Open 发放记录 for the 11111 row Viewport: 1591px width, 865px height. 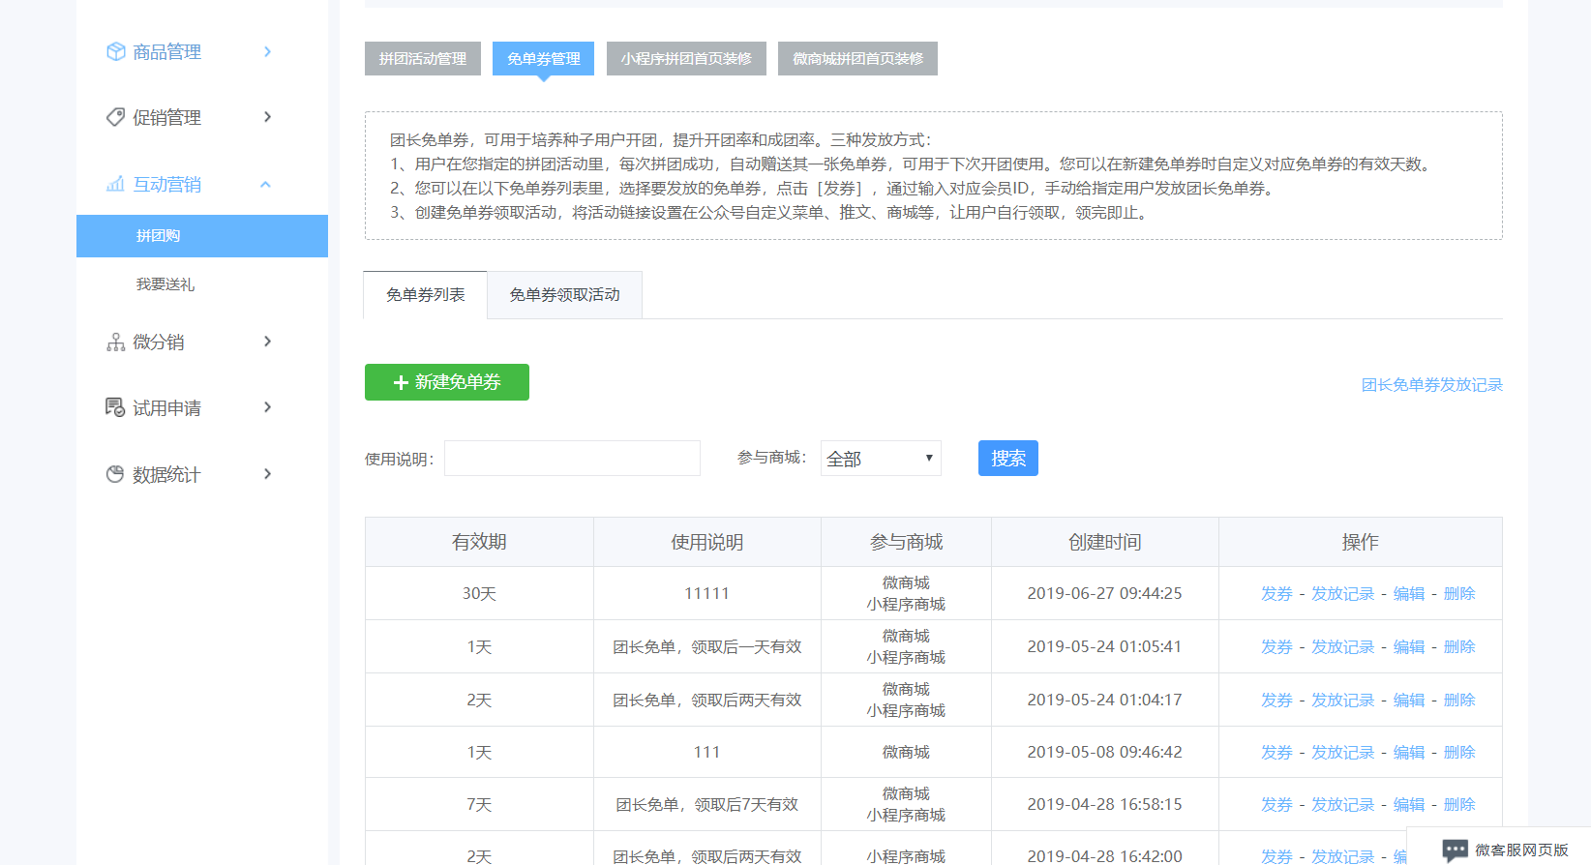coord(1342,594)
